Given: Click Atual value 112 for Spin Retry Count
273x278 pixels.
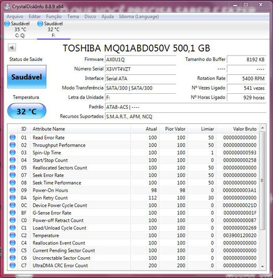Looking at the screenshot, I should pos(153,198).
